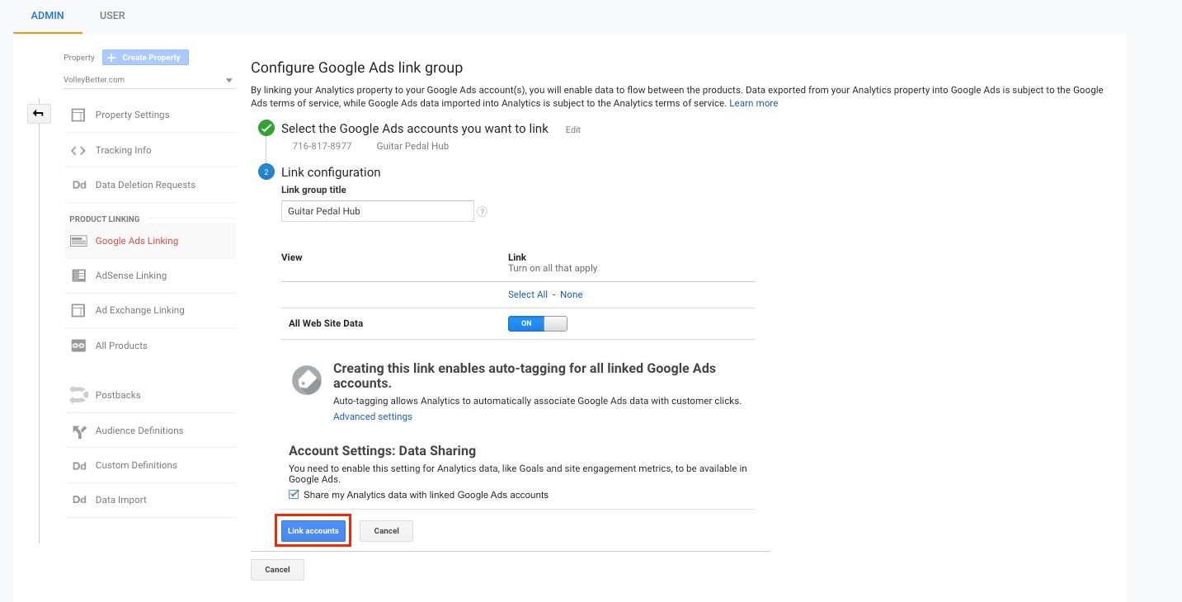The image size is (1182, 602).
Task: Click the green checkmark step icon
Action: coord(266,128)
